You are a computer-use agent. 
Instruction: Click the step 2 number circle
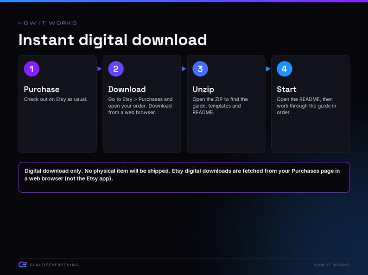tap(116, 69)
